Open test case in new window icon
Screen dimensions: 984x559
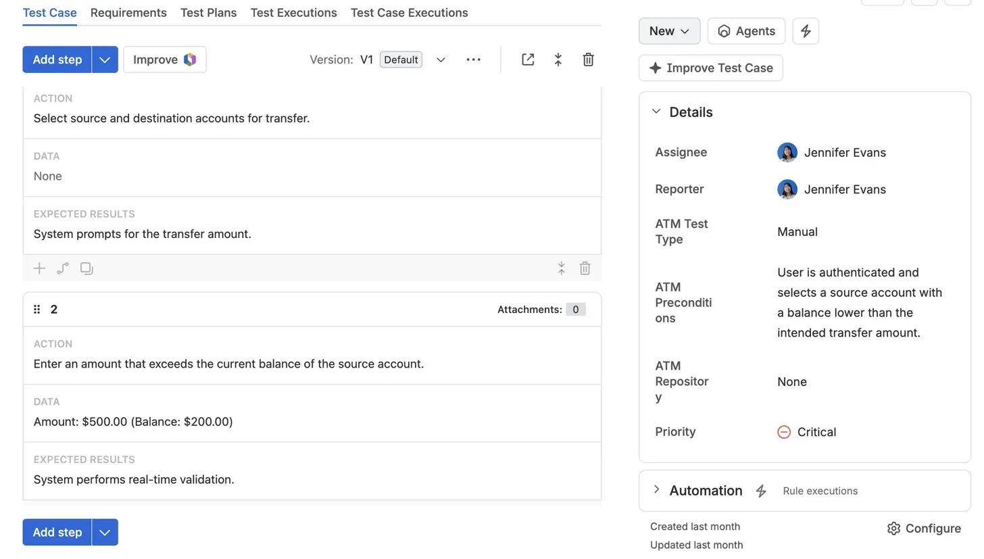(x=528, y=59)
